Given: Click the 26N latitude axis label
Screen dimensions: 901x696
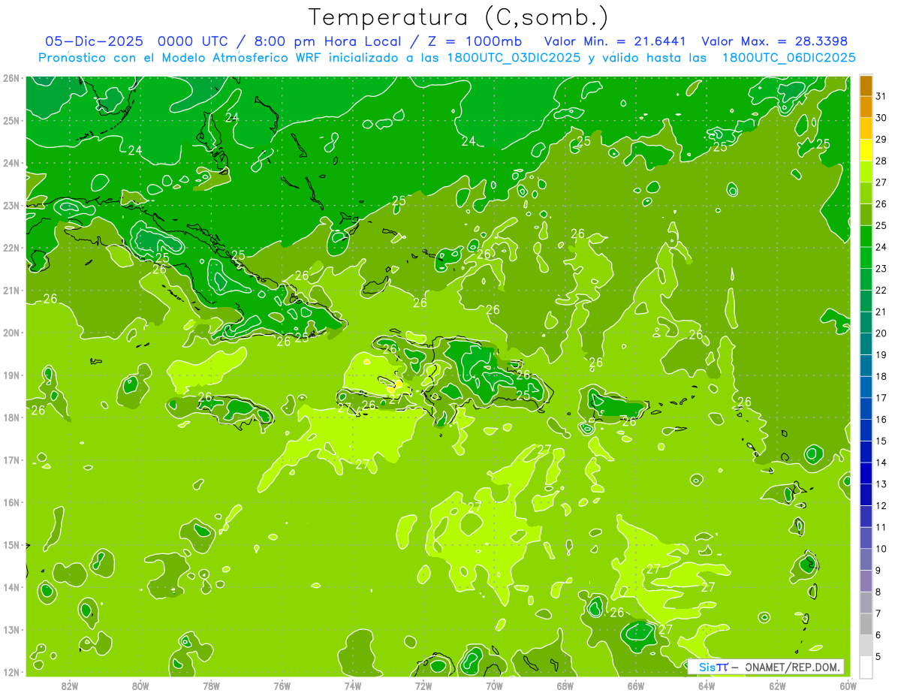Looking at the screenshot, I should tap(11, 78).
